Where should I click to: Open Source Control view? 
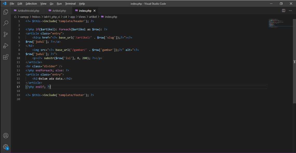(x=6, y=34)
